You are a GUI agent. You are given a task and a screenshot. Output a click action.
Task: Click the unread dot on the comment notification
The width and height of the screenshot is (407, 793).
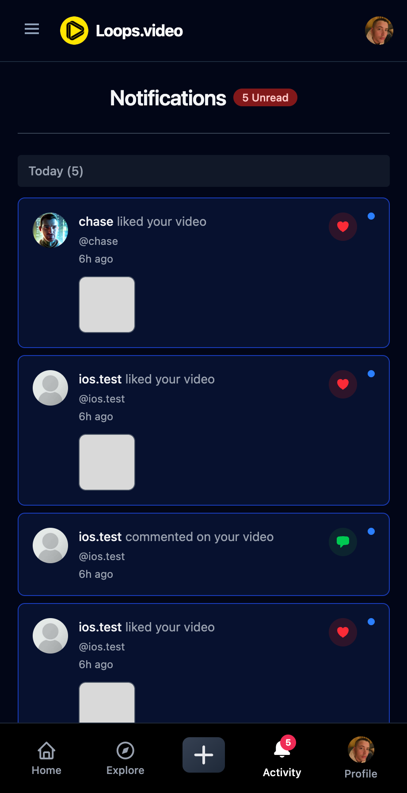tap(371, 531)
